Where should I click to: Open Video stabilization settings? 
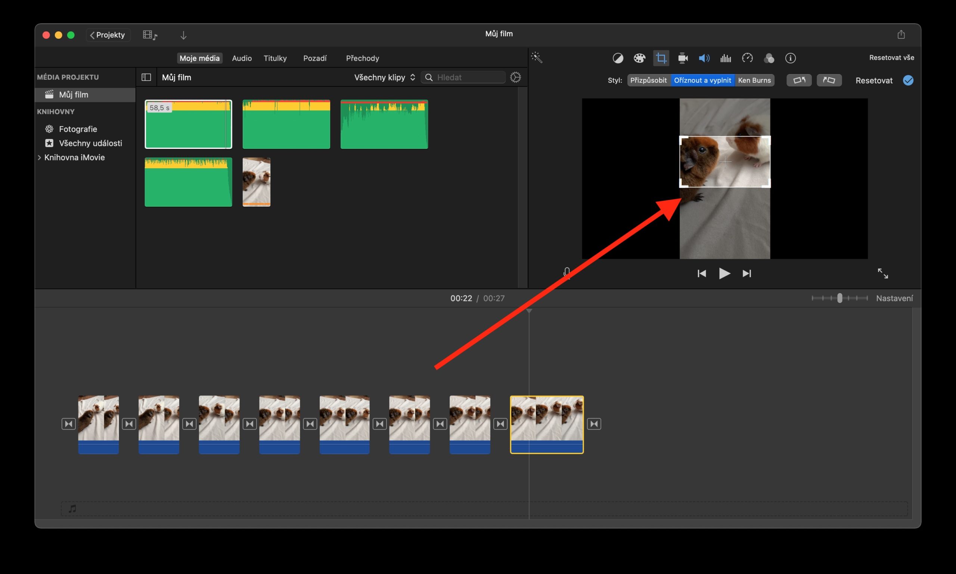683,58
